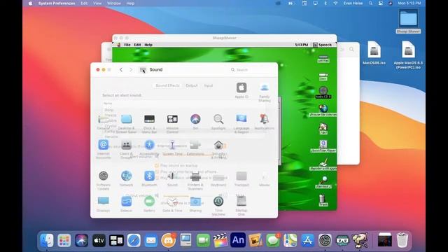Image resolution: width=448 pixels, height=252 pixels.
Task: Open Language & Region pane
Action: coord(241,124)
